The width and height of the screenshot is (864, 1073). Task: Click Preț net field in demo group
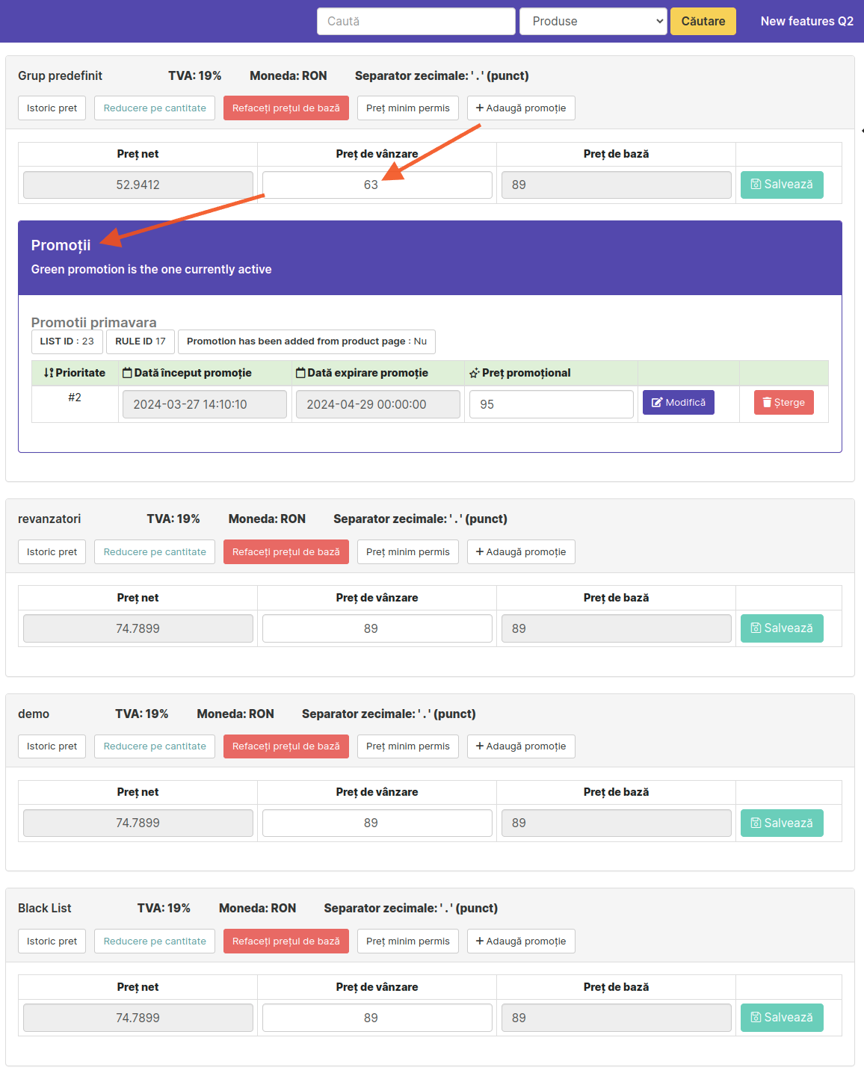[x=138, y=823]
